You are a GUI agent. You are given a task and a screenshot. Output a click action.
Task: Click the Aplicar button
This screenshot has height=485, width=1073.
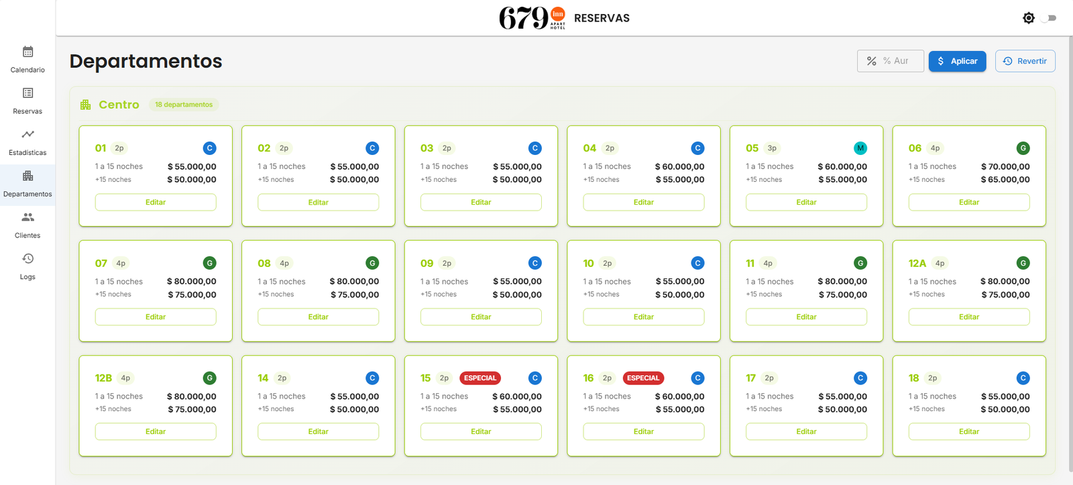957,61
